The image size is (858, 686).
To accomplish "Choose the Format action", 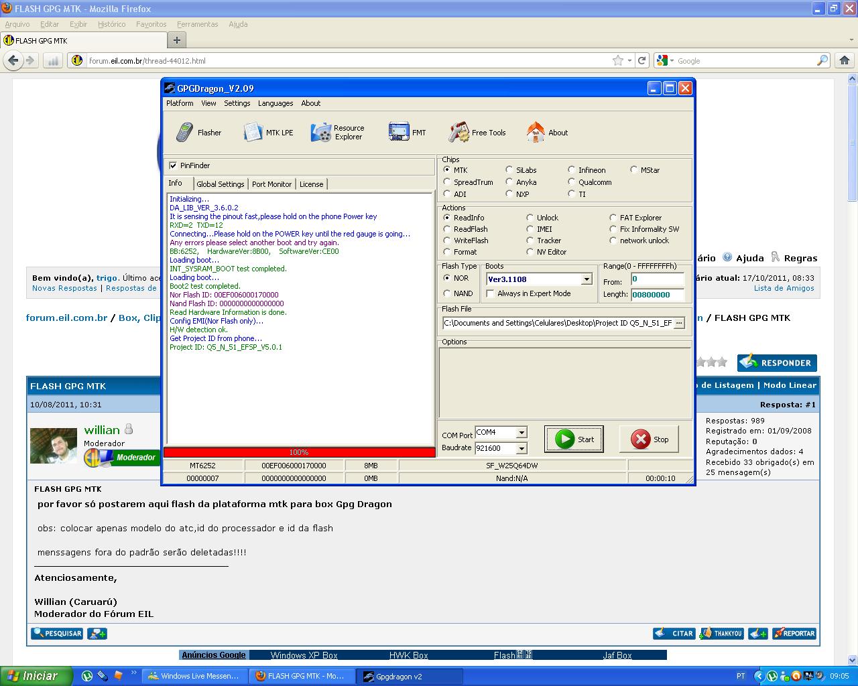I will (x=447, y=252).
